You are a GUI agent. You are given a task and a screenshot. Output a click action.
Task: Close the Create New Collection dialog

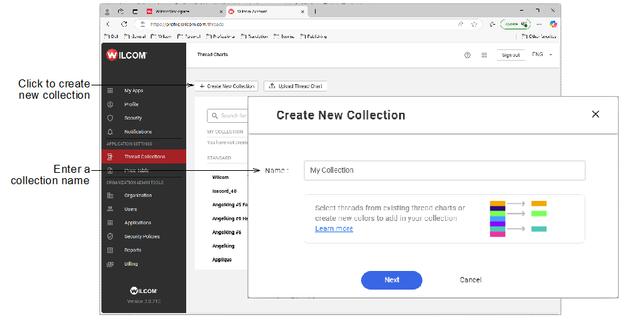tap(595, 114)
